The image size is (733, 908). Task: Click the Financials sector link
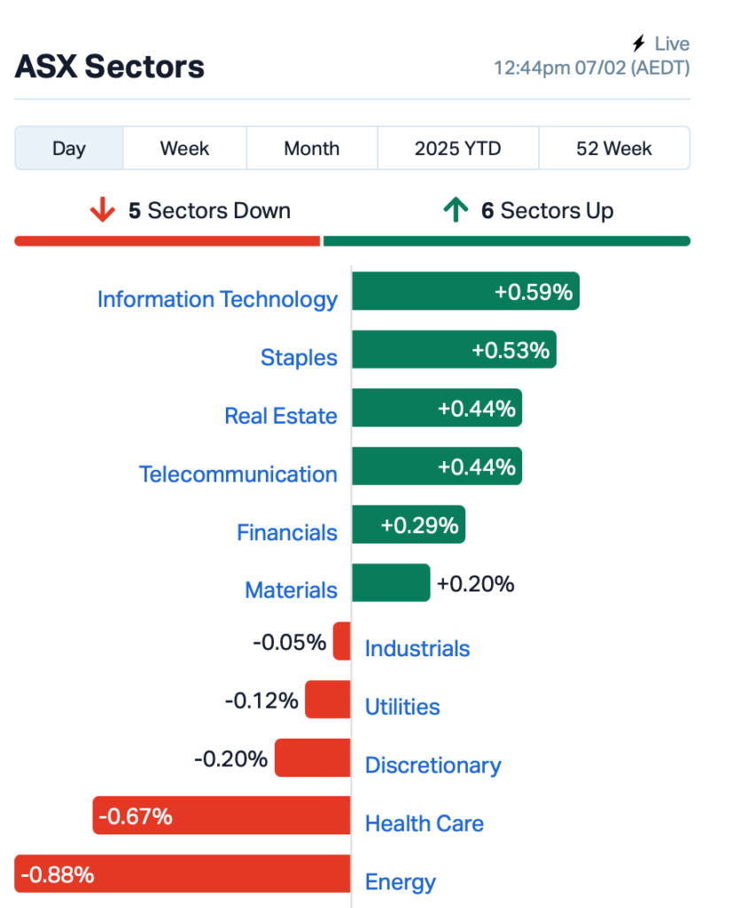click(287, 532)
